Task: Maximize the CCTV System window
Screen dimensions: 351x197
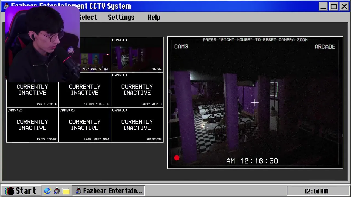Action: point(334,6)
